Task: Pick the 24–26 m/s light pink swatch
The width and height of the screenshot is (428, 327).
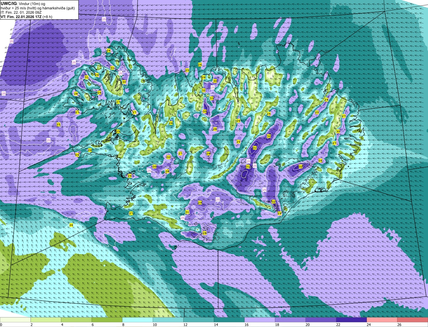Action: tap(382, 320)
